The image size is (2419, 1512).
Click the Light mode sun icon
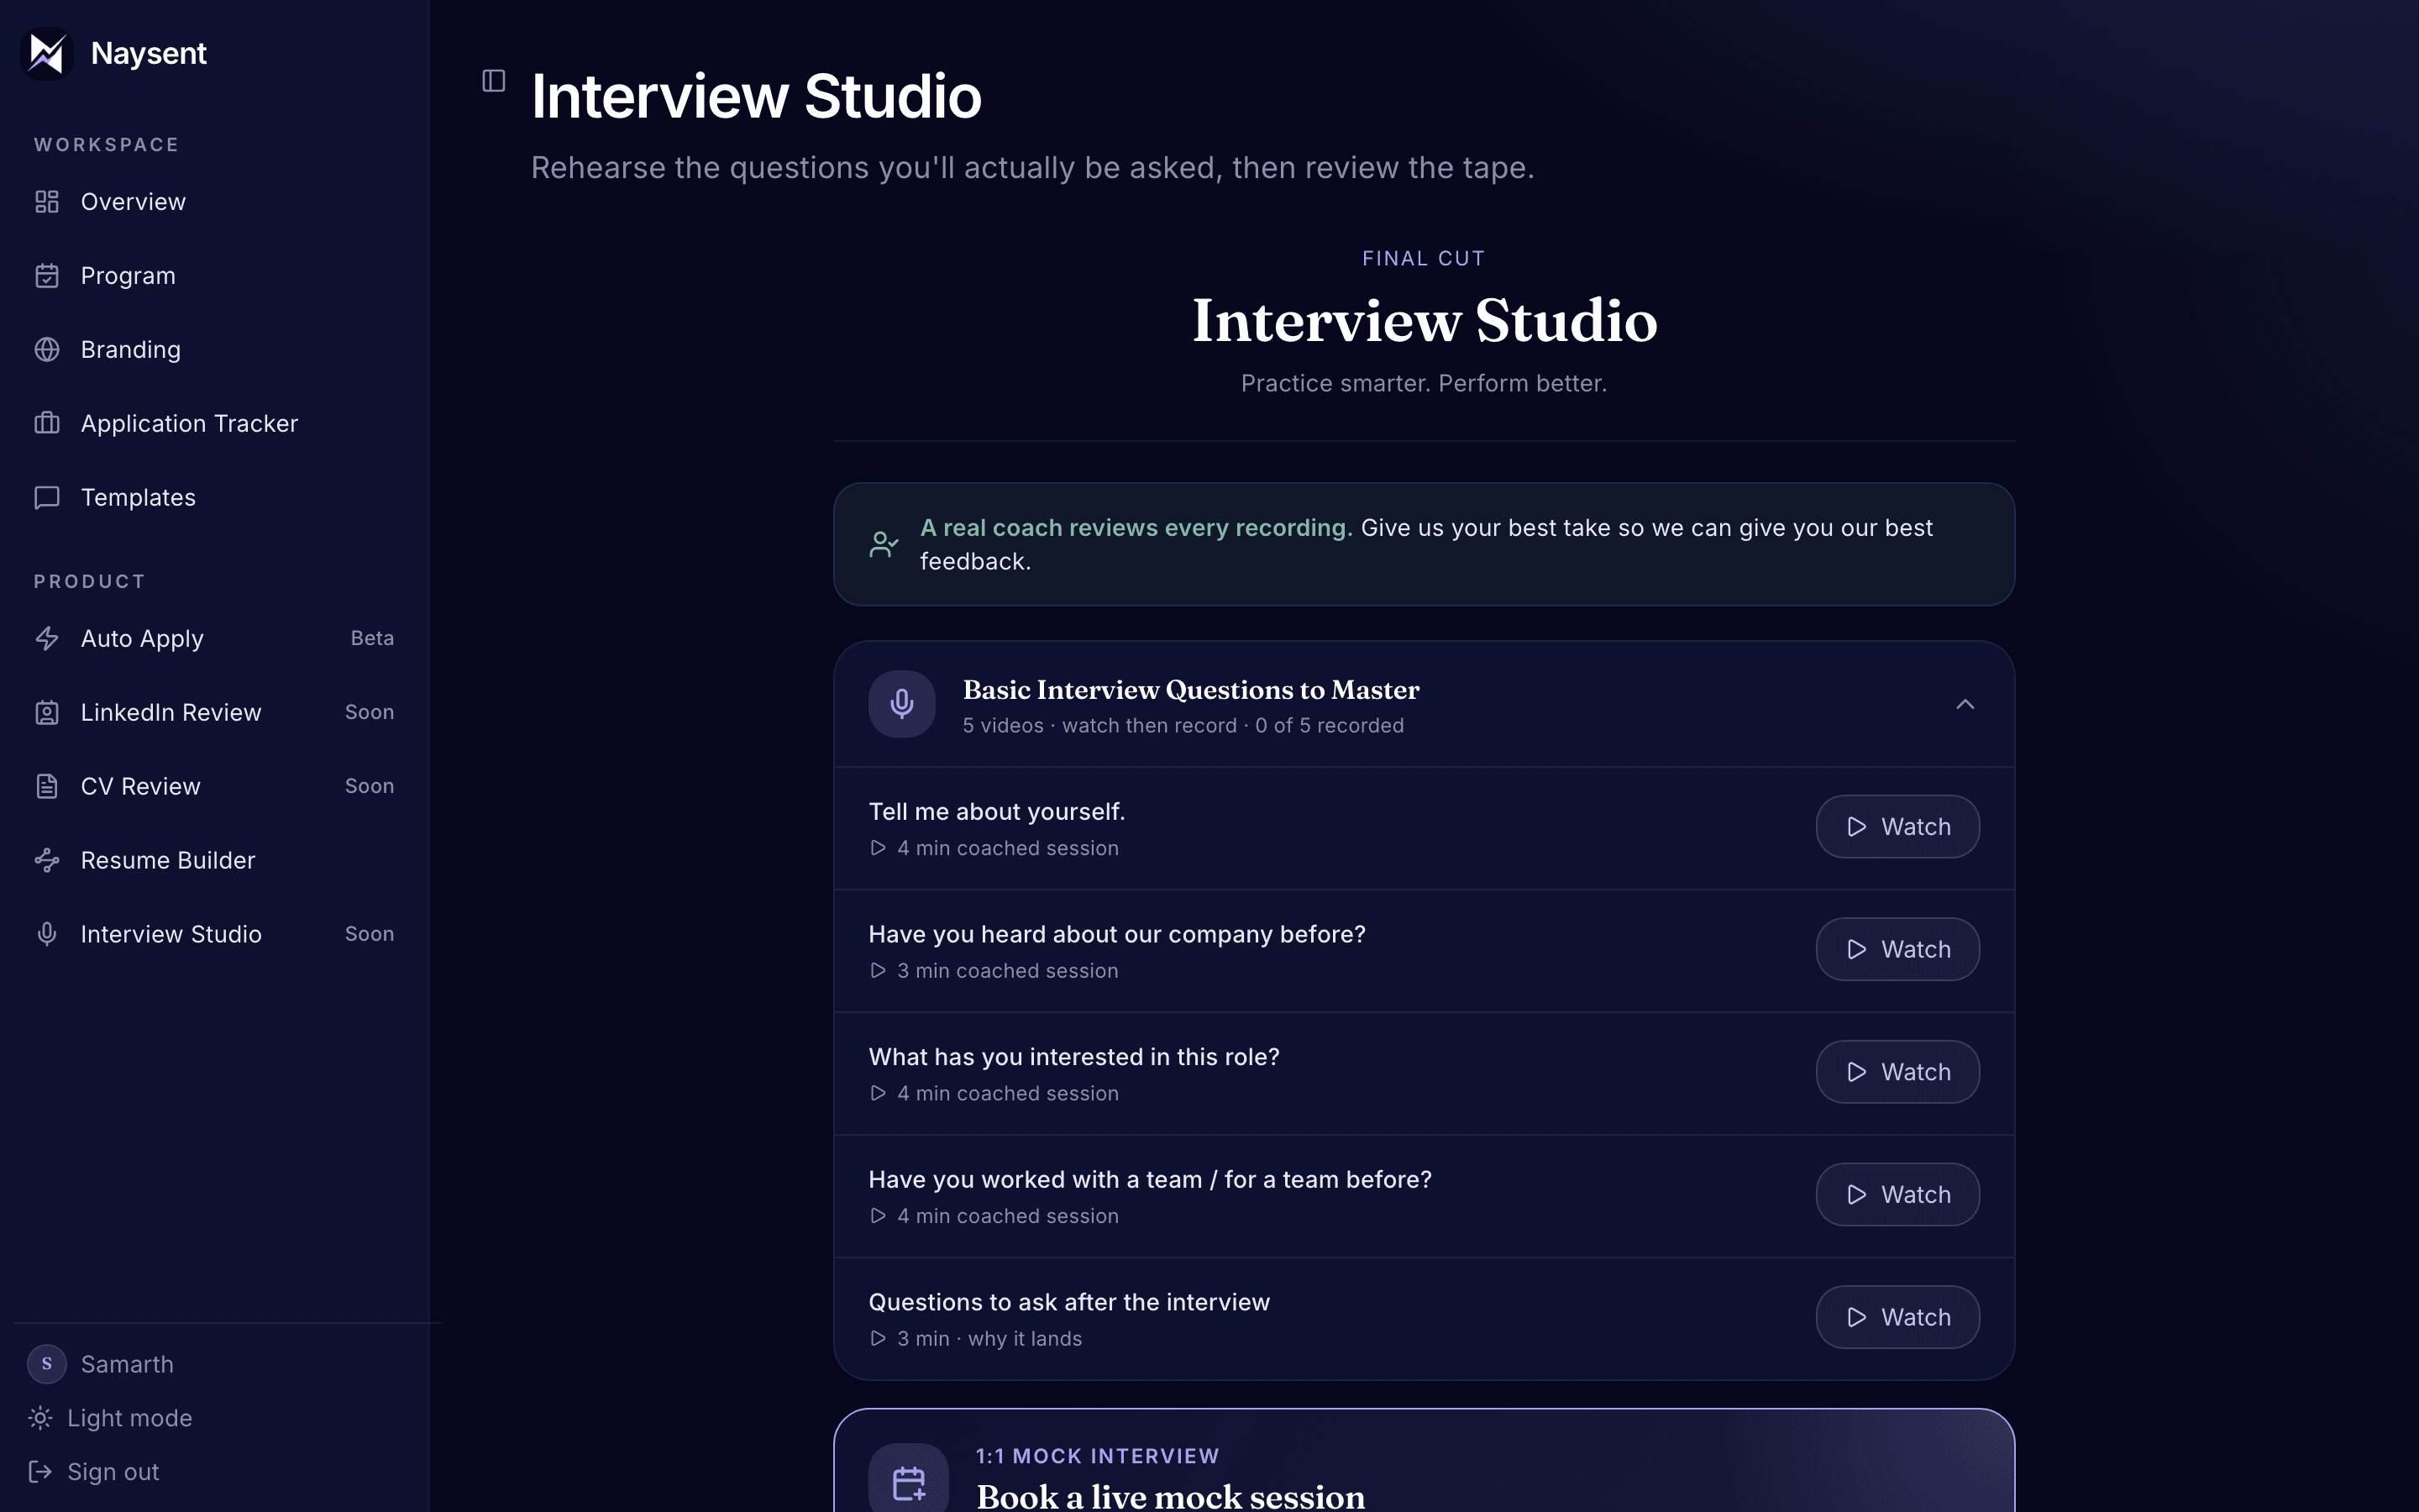pyautogui.click(x=40, y=1418)
